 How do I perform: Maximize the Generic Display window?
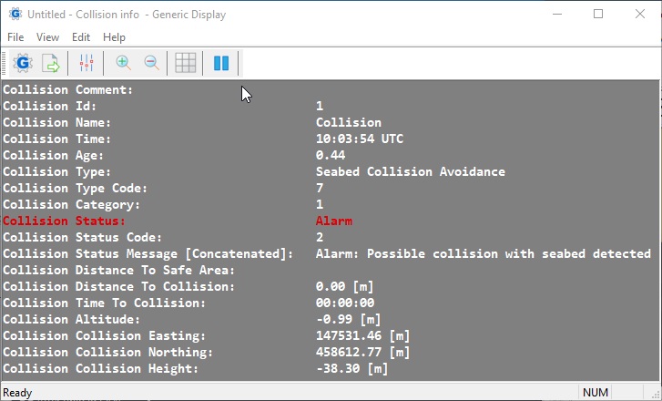(x=598, y=15)
